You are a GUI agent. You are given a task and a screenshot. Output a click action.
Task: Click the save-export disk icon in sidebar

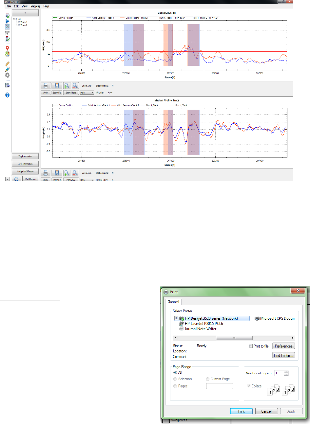pyautogui.click(x=7, y=85)
